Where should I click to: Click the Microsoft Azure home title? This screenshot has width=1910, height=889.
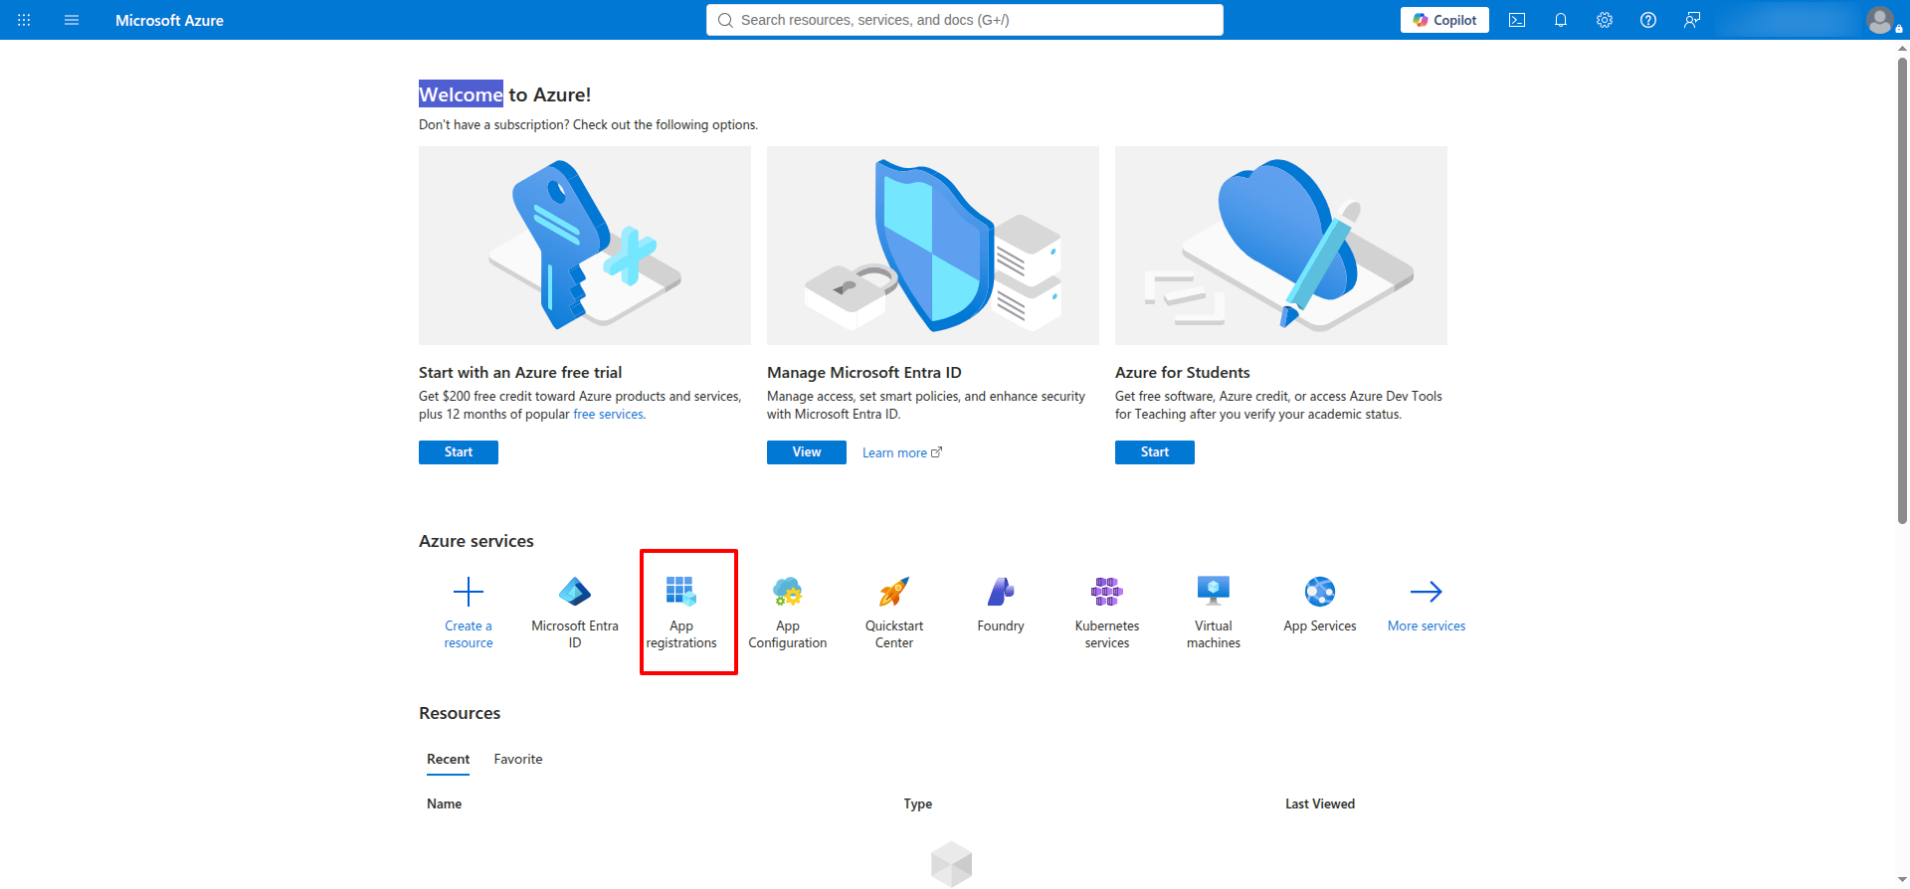click(x=169, y=20)
